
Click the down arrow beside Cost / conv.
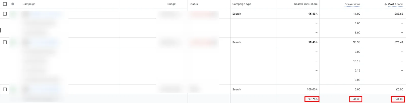point(385,4)
